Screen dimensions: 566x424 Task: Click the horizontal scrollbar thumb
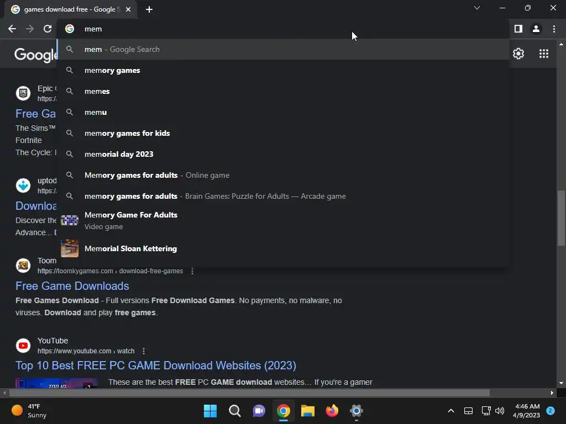[x=249, y=393]
